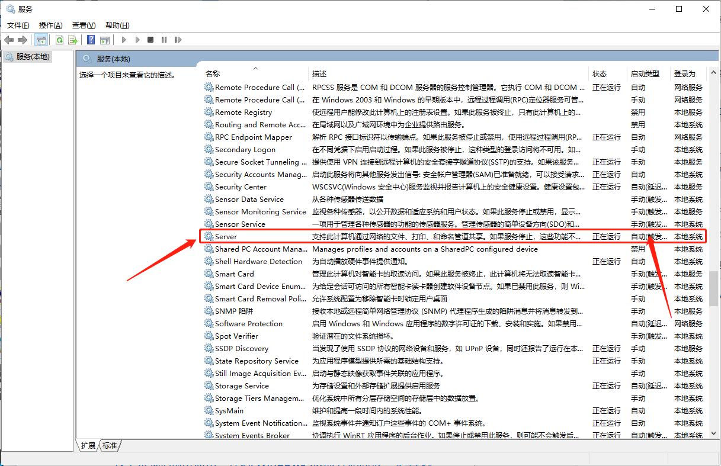Restart the service using the restart icon

click(x=178, y=40)
